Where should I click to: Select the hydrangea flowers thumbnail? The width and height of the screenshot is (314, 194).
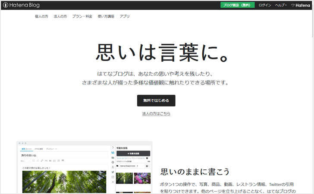[142, 178]
